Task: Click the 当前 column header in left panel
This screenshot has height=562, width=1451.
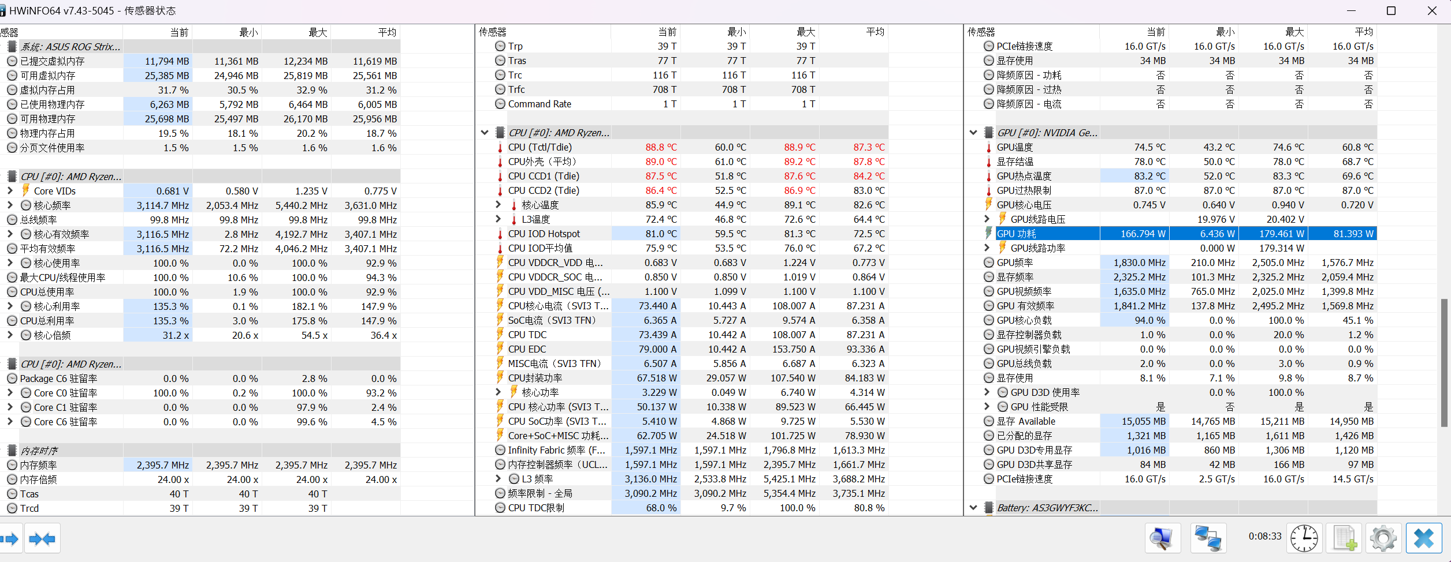Action: (x=158, y=32)
